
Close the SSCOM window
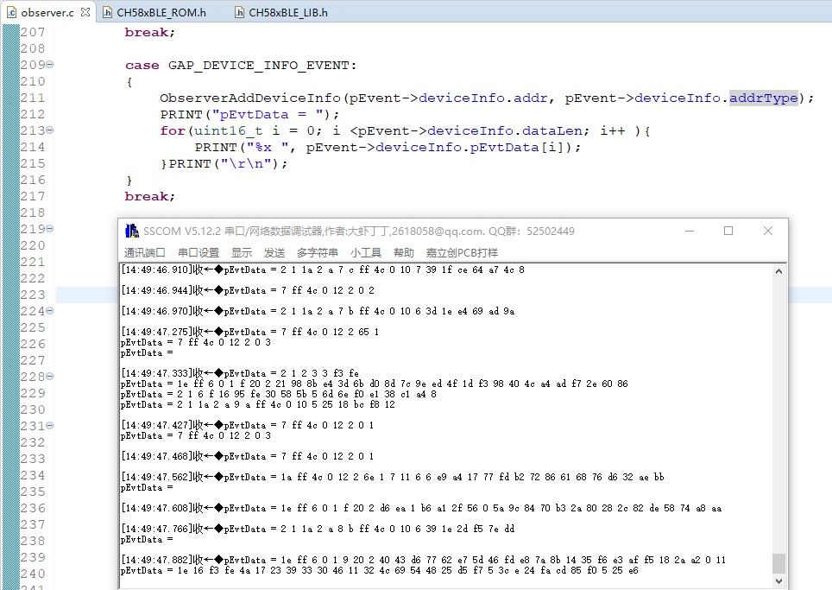point(767,231)
